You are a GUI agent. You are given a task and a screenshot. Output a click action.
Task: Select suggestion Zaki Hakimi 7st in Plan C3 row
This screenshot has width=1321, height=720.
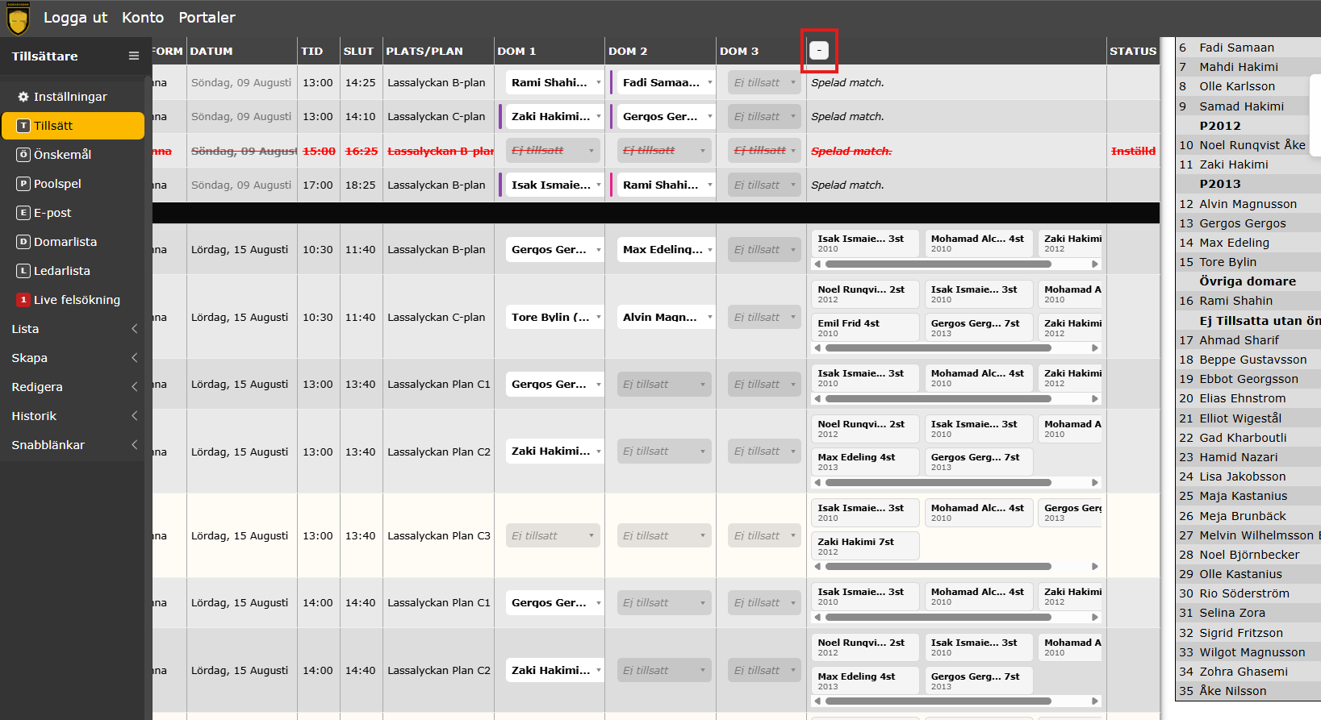865,546
